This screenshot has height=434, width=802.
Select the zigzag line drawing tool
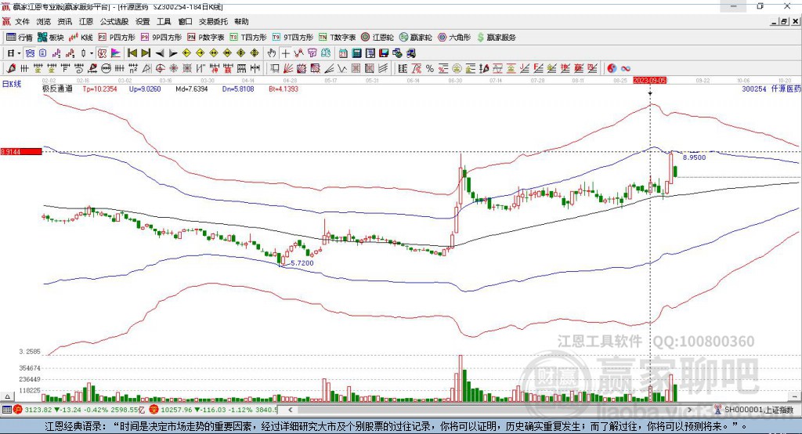pyautogui.click(x=342, y=68)
